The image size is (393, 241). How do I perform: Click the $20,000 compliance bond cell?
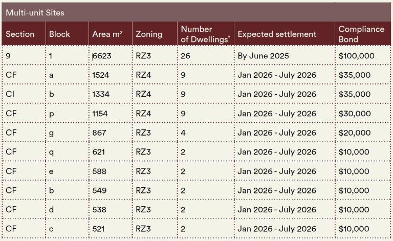click(354, 133)
